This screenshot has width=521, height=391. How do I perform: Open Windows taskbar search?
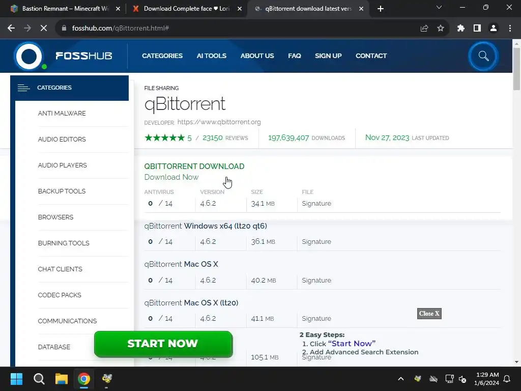point(39,379)
